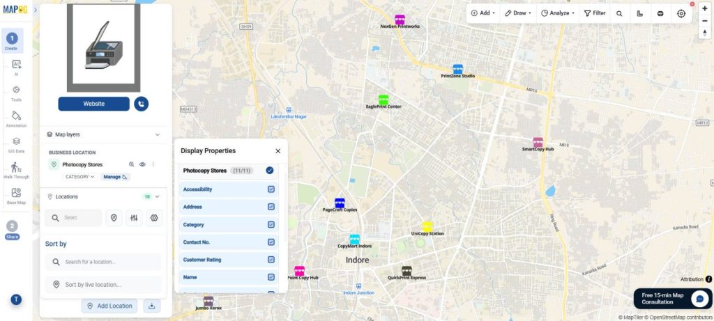Collapse the side panel with arrow

[x=36, y=10]
